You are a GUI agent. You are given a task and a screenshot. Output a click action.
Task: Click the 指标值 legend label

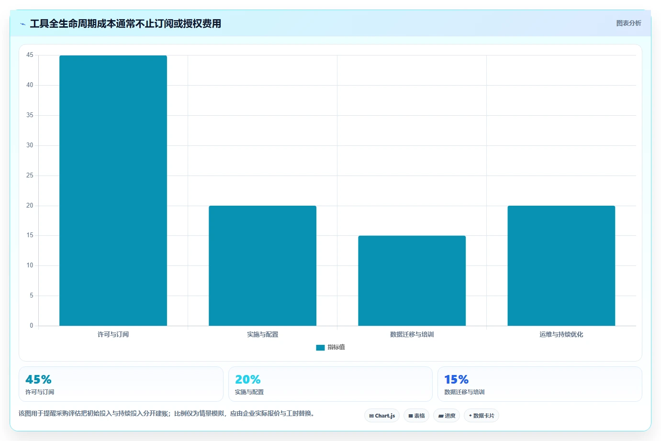(336, 347)
